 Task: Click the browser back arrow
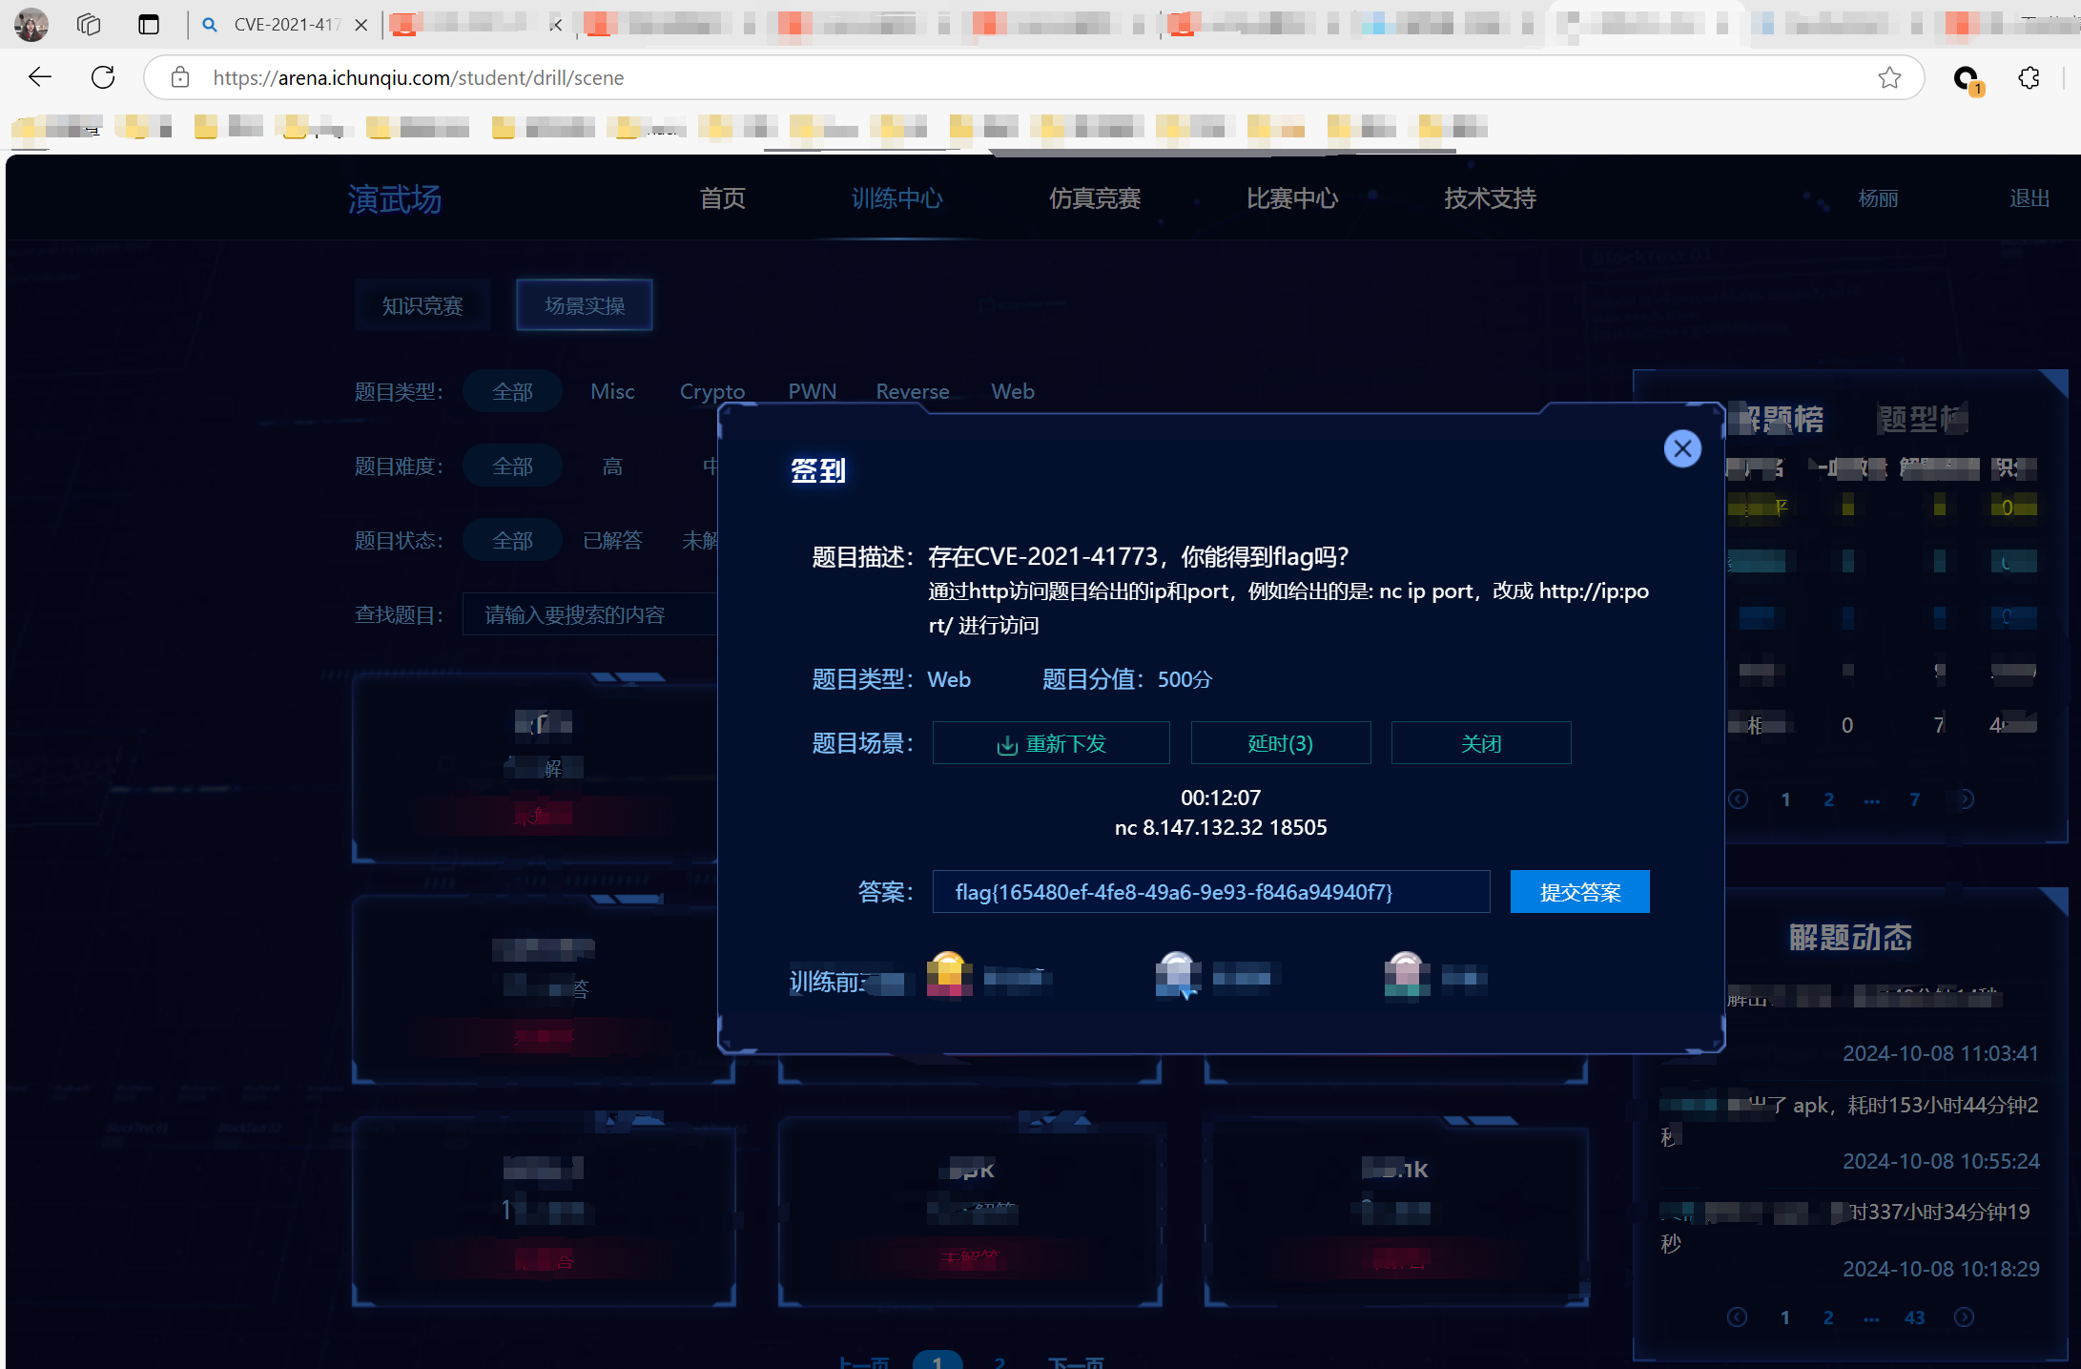coord(40,77)
